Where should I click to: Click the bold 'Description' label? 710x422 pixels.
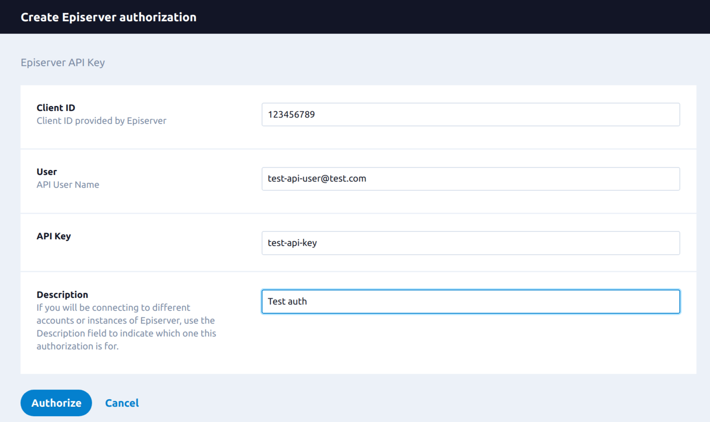[62, 294]
